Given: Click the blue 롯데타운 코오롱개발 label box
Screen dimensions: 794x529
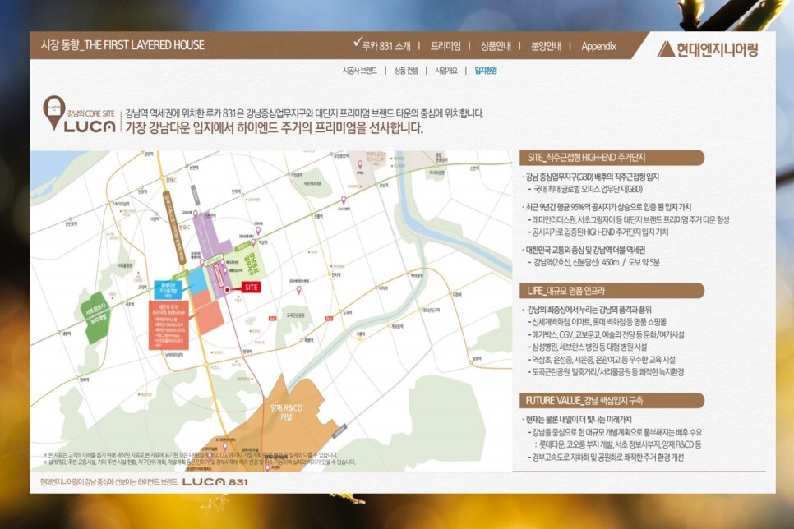Looking at the screenshot, I should click(168, 291).
